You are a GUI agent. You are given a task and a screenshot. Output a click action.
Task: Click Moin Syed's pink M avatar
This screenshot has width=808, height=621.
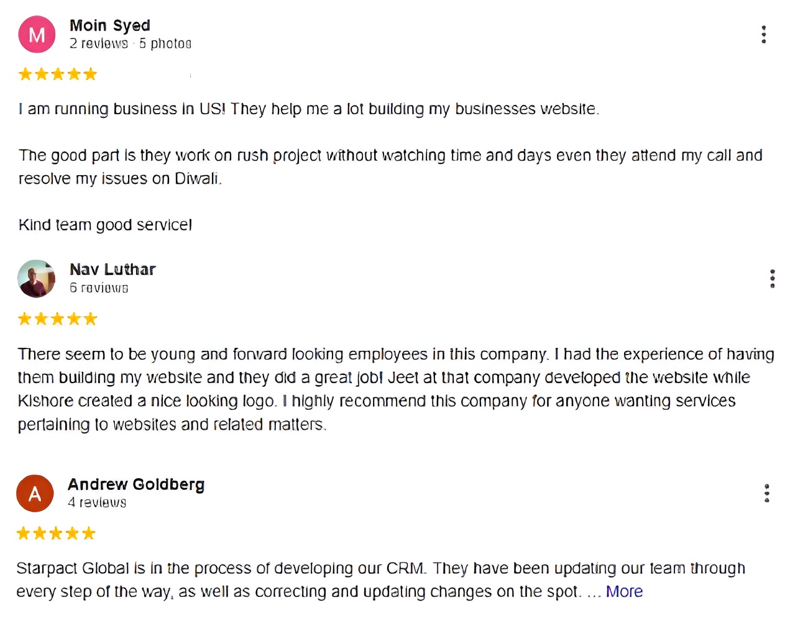(x=37, y=34)
